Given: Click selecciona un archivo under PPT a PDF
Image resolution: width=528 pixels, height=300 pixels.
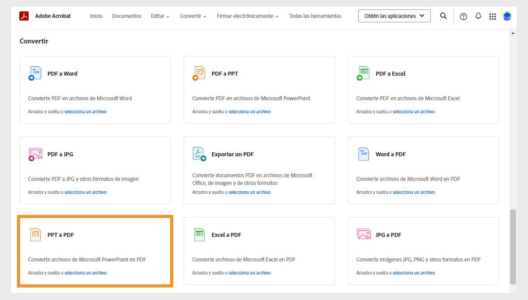Looking at the screenshot, I should click(x=86, y=273).
